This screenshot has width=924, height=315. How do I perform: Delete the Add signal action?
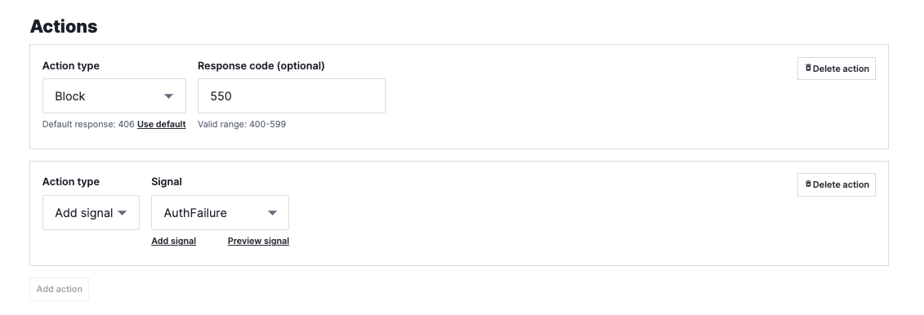tap(837, 184)
